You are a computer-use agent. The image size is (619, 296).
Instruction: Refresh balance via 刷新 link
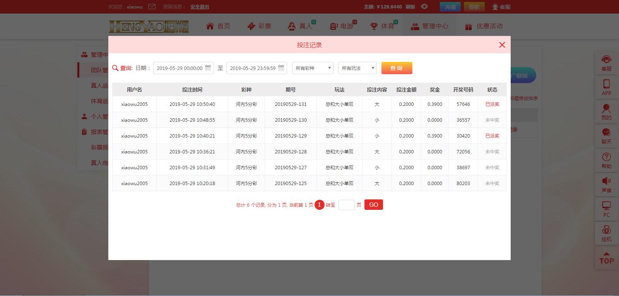click(410, 7)
